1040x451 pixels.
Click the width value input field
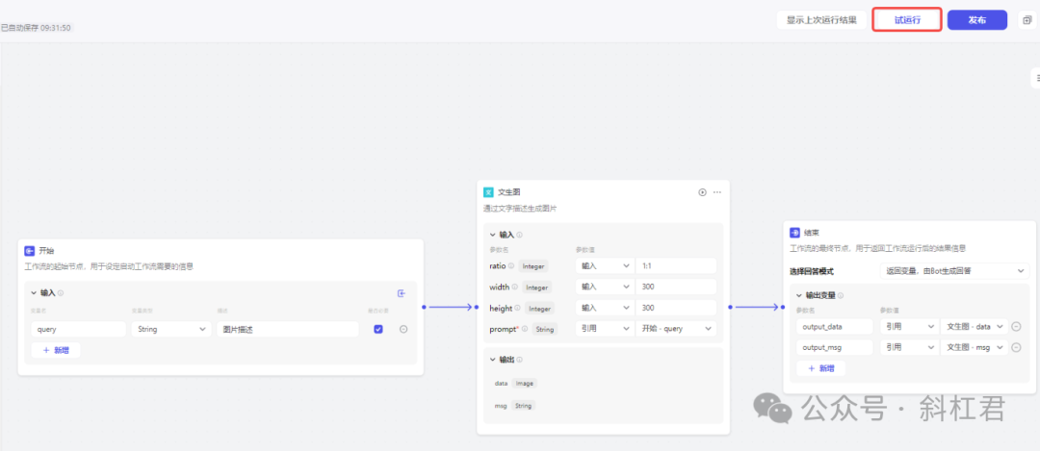[x=676, y=287]
